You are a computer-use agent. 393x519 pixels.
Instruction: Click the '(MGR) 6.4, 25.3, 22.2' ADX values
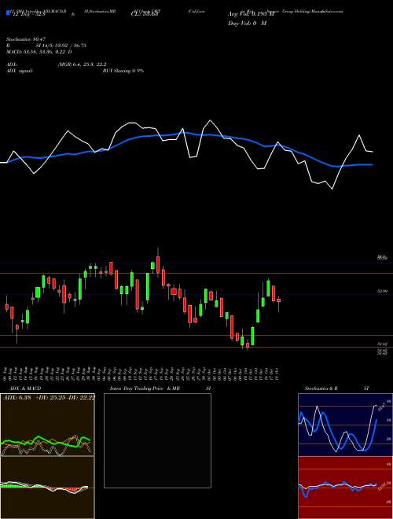(x=82, y=64)
